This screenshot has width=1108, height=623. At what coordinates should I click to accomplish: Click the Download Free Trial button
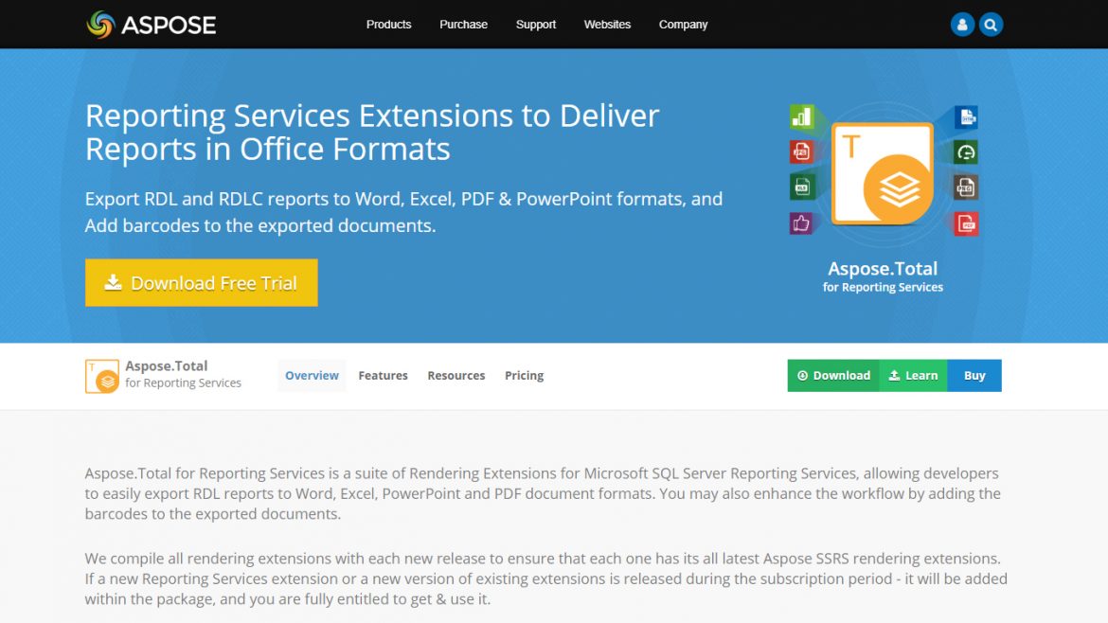coord(201,282)
